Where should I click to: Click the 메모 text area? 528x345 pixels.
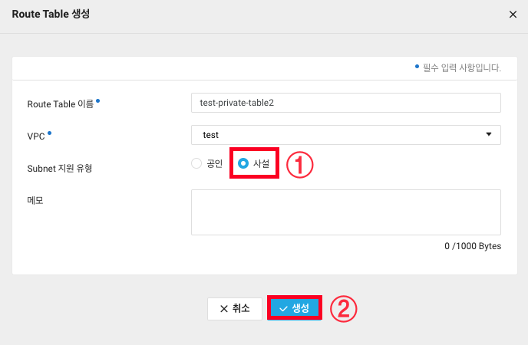coord(346,212)
